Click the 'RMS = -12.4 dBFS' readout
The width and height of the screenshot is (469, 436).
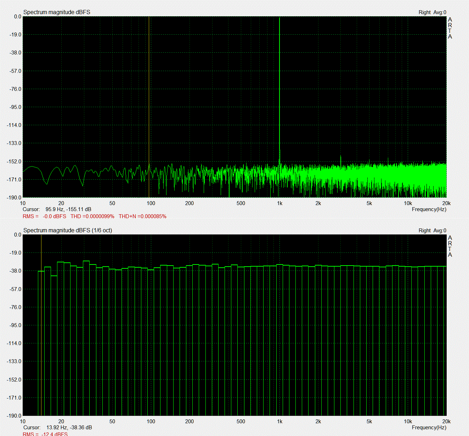(x=45, y=434)
